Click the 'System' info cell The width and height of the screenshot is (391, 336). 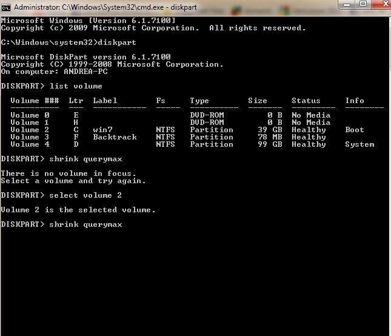click(359, 144)
